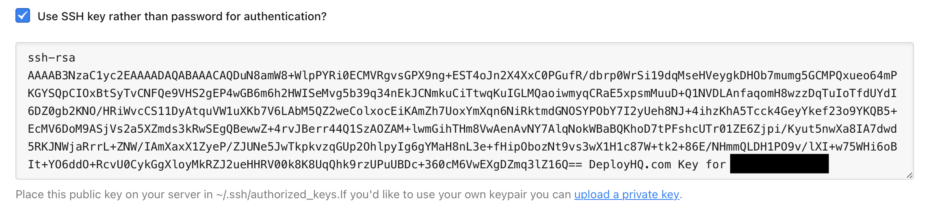Click the key line starting "KGYSQpCIOxBtSy"
This screenshot has width=931, height=212.
462,93
